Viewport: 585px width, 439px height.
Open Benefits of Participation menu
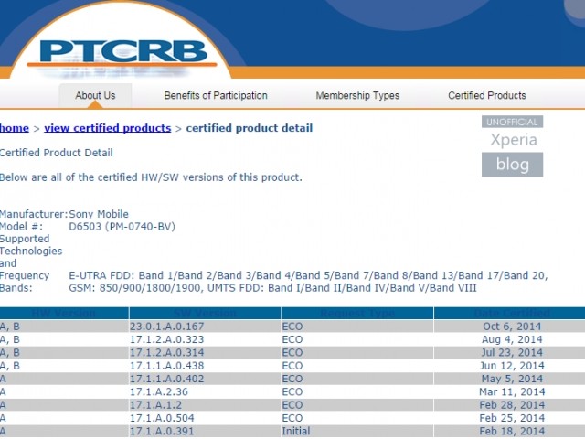tap(216, 95)
